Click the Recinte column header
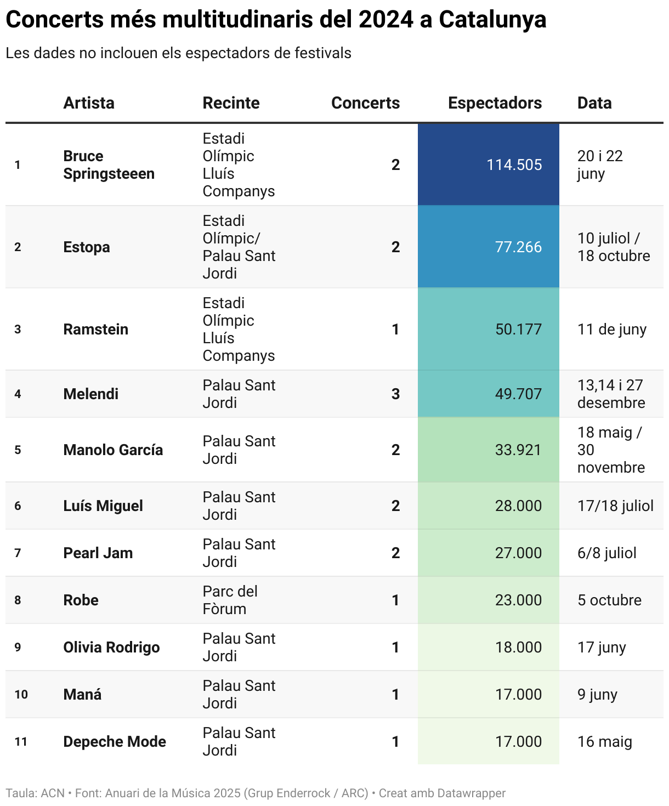 point(231,103)
